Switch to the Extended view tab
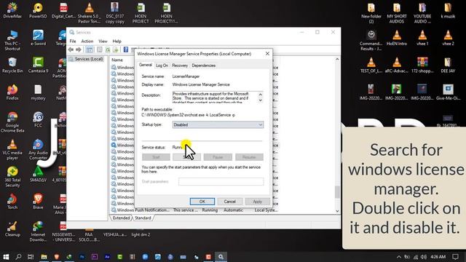466x262 pixels. click(121, 218)
